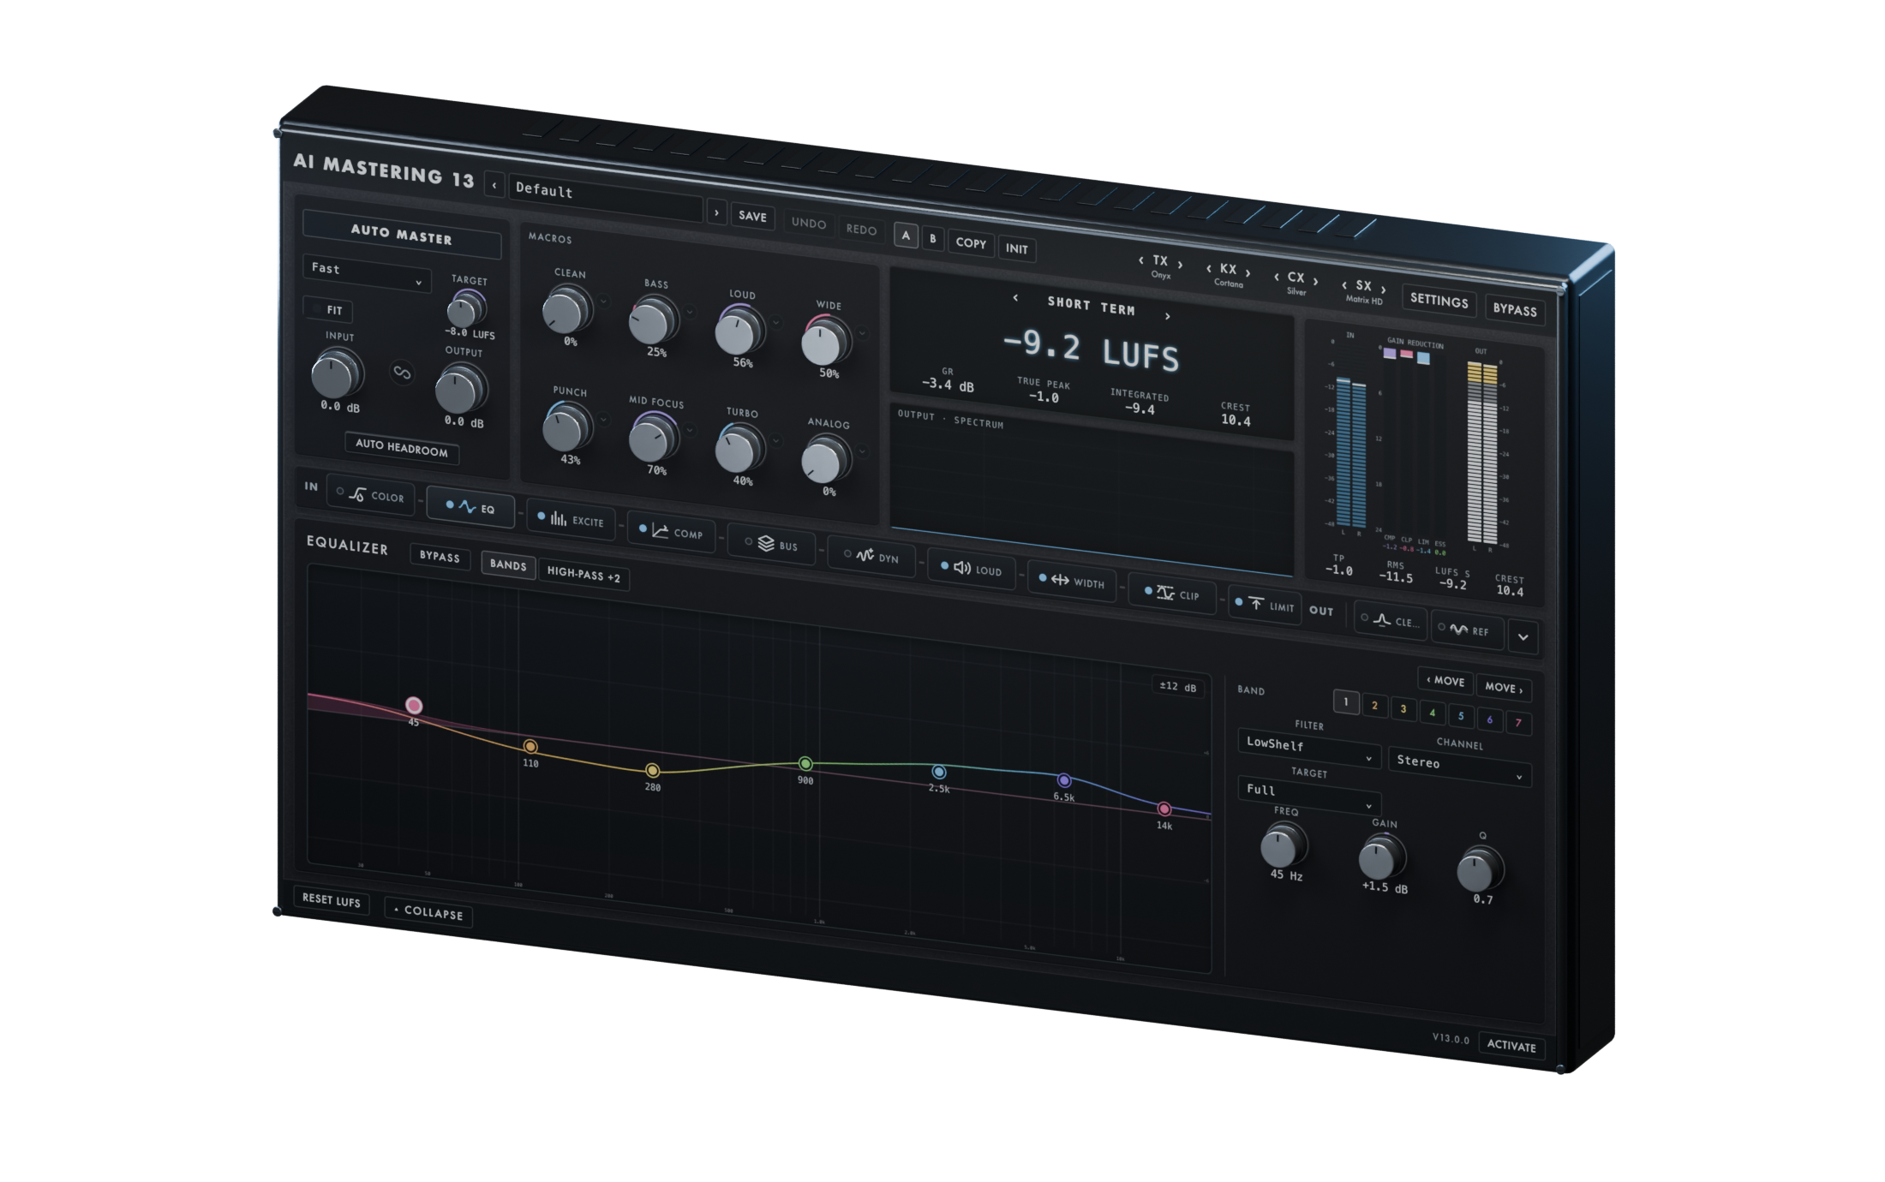
Task: Open the SETTINGS button
Action: (x=1439, y=300)
